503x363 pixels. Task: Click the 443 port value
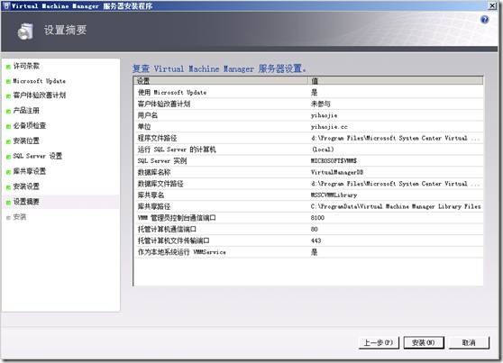(316, 240)
